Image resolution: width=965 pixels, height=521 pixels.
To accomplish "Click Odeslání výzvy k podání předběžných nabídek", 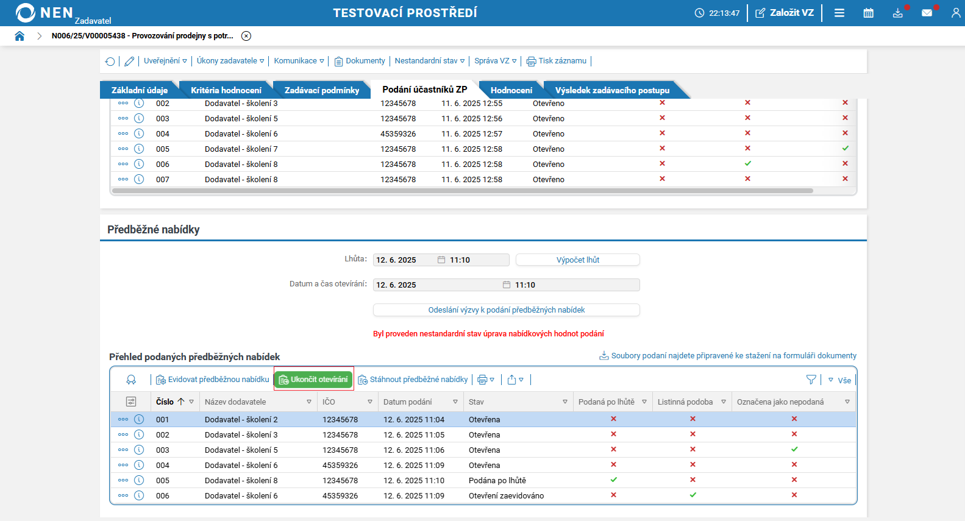I will click(506, 310).
